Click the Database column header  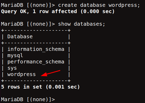[x=20, y=36]
